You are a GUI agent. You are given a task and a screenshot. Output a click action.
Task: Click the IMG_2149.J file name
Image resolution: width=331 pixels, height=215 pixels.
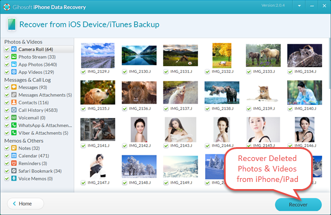coord(181,182)
